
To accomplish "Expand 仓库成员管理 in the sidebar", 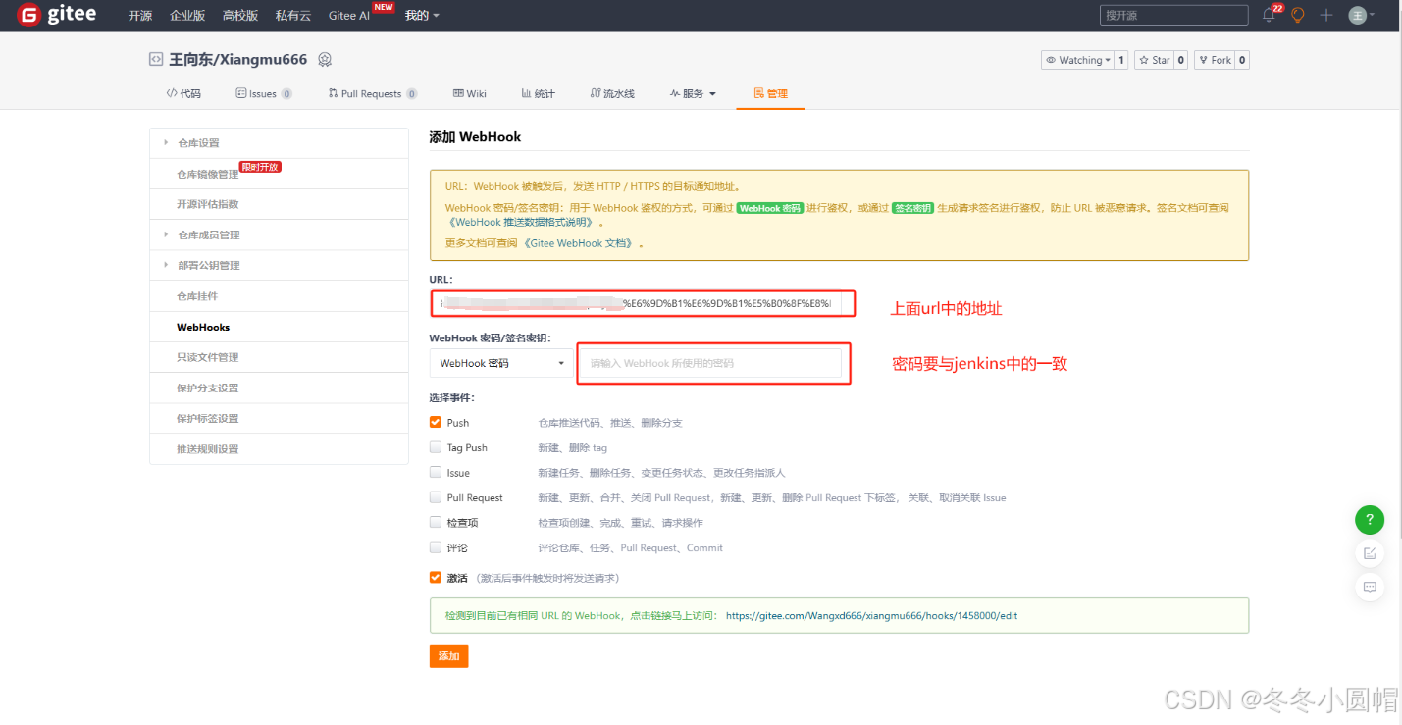I will [279, 234].
